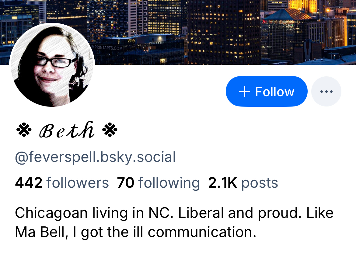Click the ornament symbol before Beth

pos(24,130)
